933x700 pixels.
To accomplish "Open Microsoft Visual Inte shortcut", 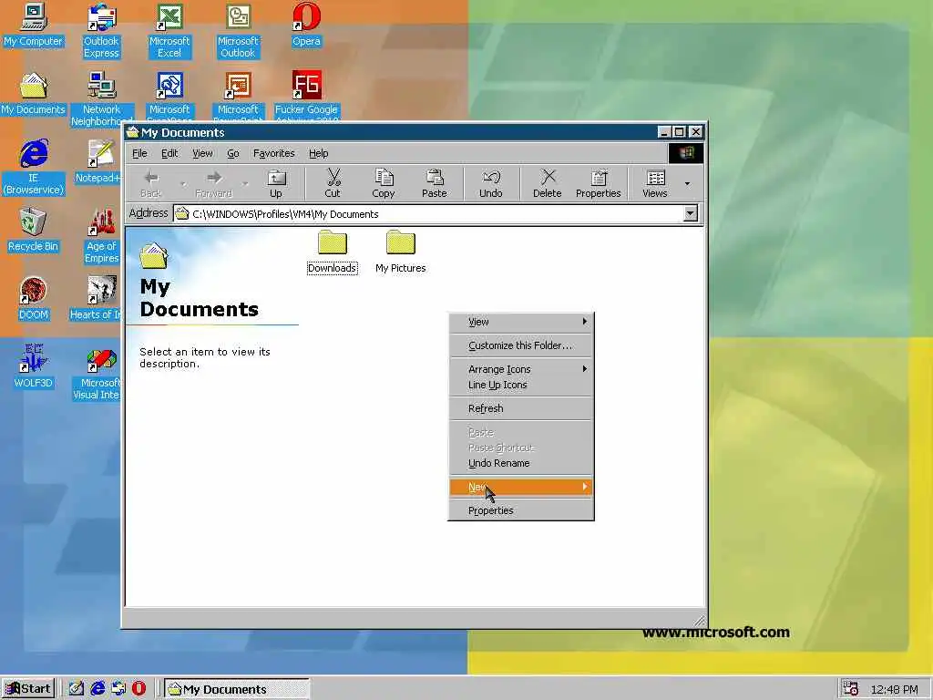I will 98,373.
